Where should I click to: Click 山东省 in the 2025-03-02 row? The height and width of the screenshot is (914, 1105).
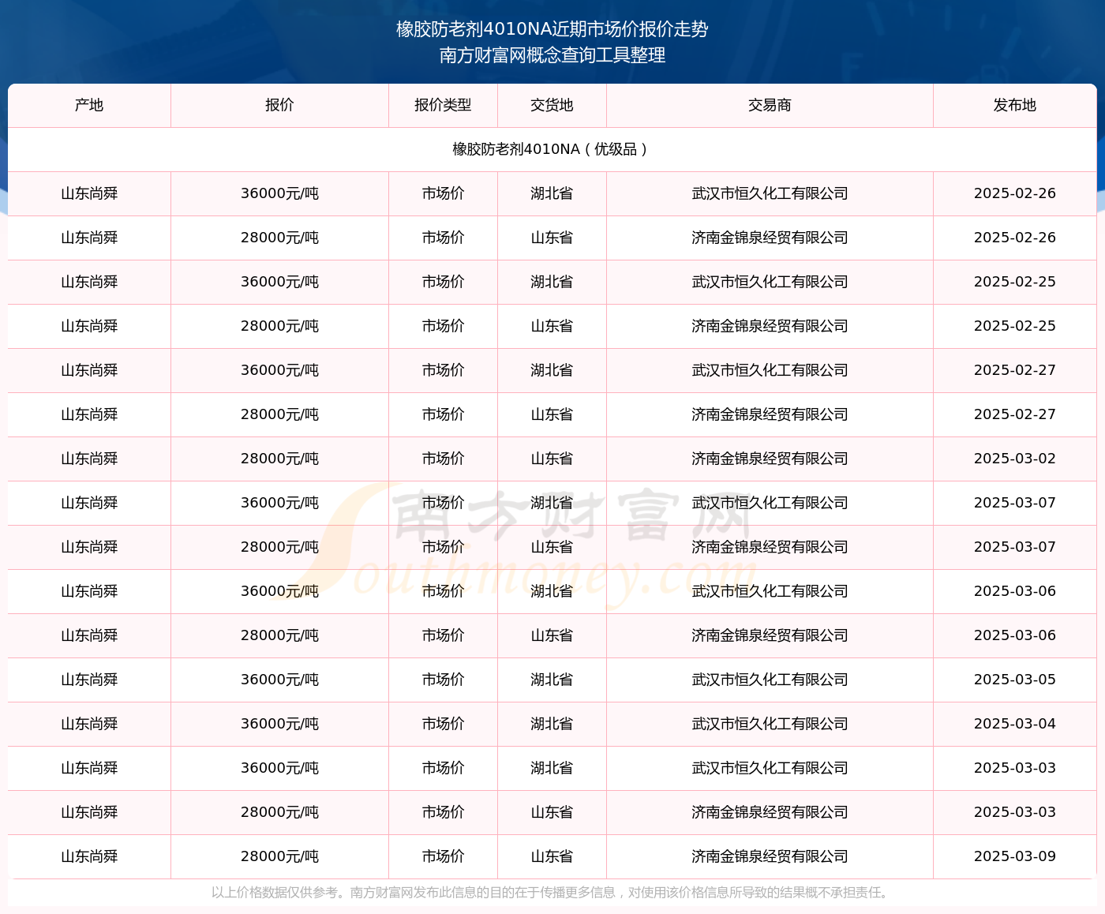coord(552,459)
